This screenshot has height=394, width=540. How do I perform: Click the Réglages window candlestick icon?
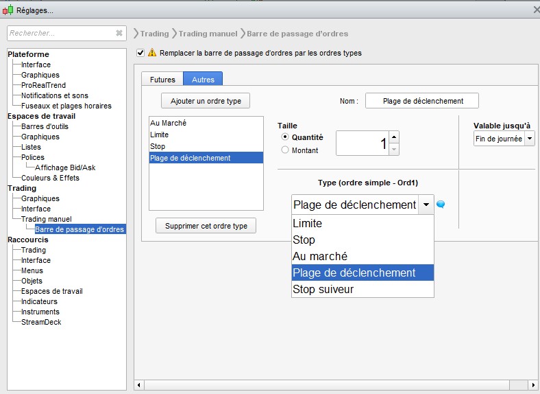tap(8, 10)
